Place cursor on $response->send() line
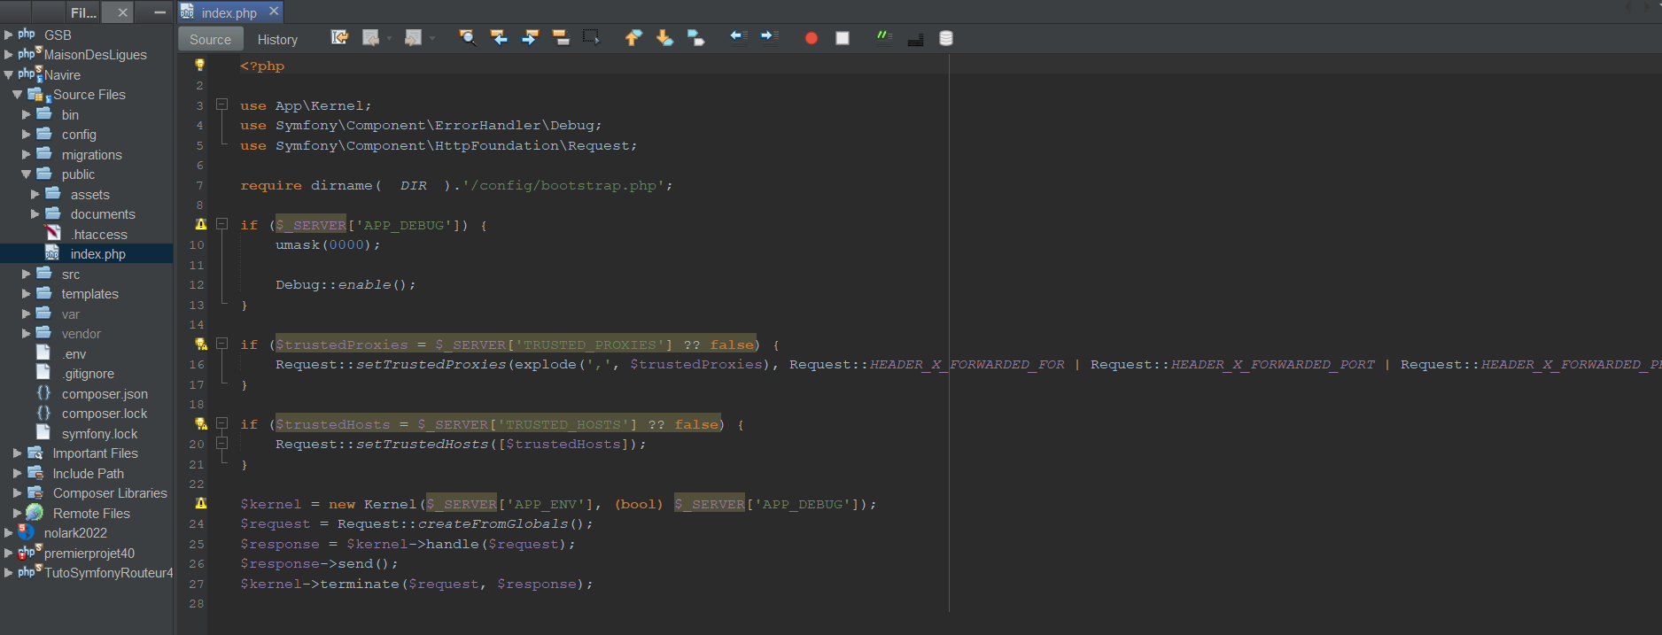Image resolution: width=1662 pixels, height=635 pixels. 319,563
